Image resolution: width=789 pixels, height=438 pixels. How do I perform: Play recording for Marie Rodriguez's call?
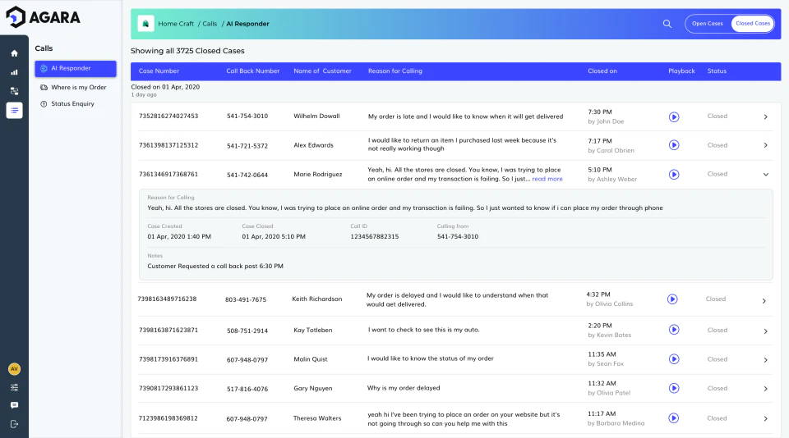[674, 174]
